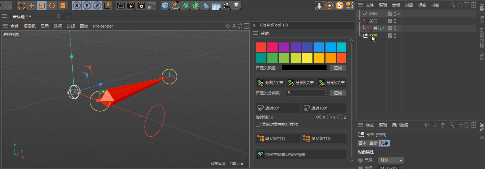The height and width of the screenshot is (169, 485).
Task: Toggle the X axis lock button
Action: tap(77, 5)
